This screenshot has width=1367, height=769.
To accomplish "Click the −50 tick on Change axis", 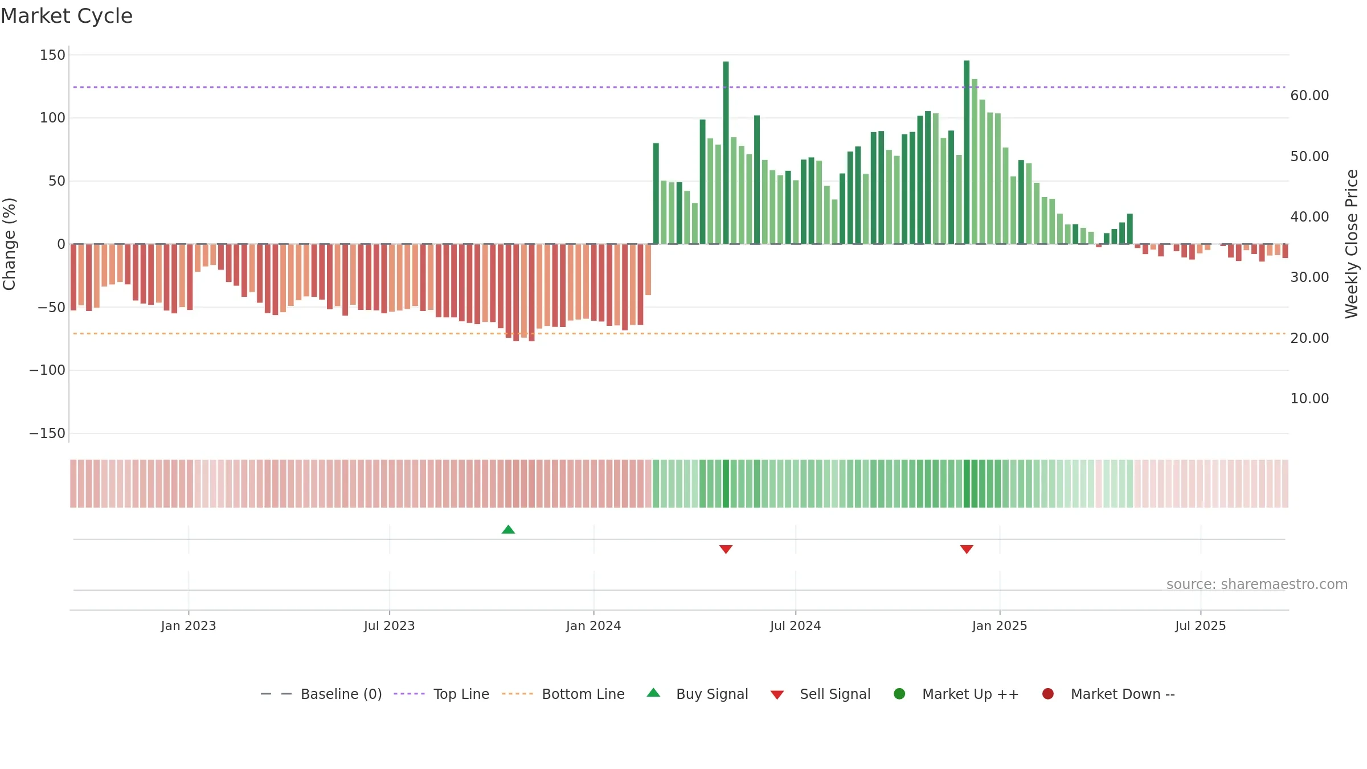I will click(x=51, y=307).
